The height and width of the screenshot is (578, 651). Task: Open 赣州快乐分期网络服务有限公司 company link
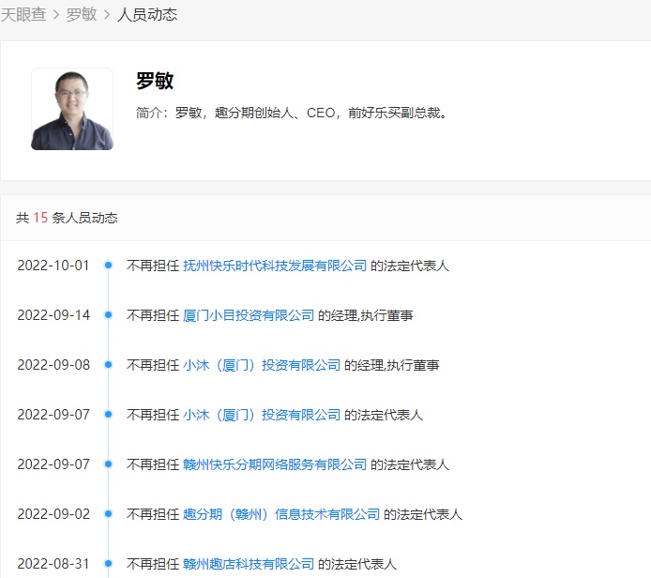[275, 464]
